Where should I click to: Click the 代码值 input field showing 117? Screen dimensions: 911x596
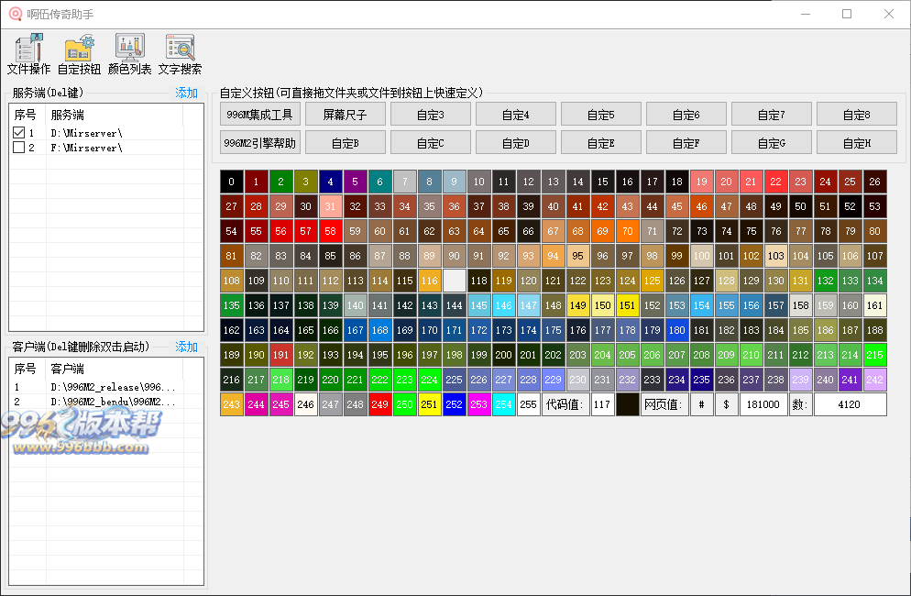click(x=602, y=404)
